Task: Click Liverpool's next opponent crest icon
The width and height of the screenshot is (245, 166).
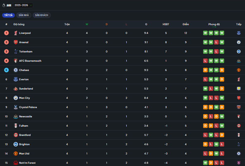Action: (x=239, y=33)
